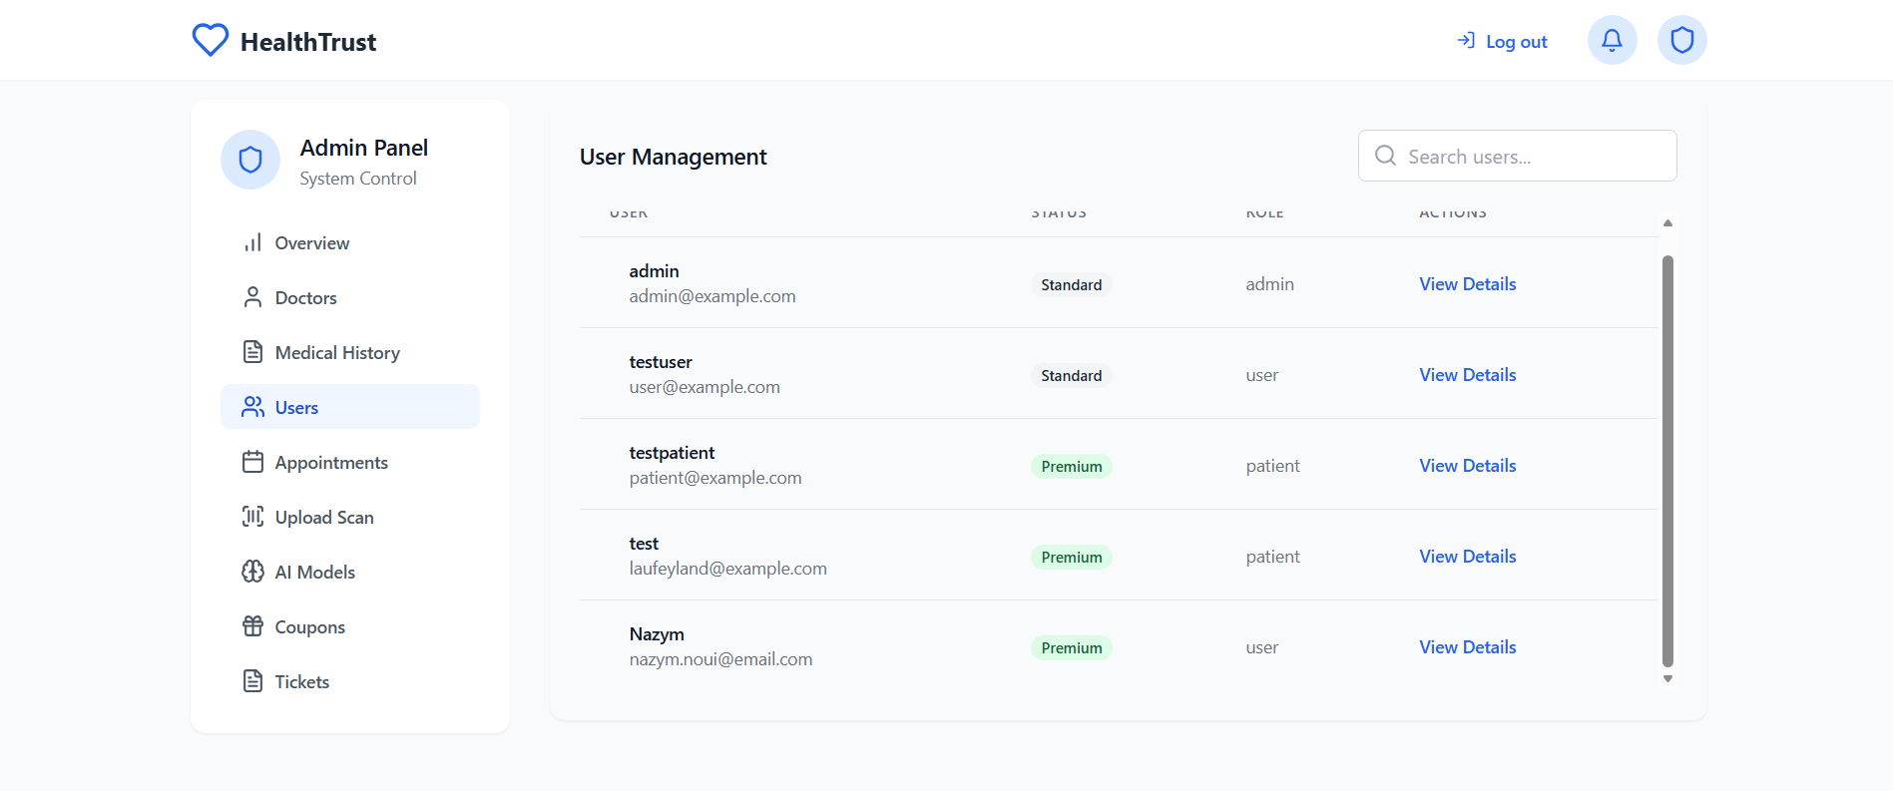Click the HealthTrust brand name
Viewport: 1893px width, 791px height.
coord(308,42)
